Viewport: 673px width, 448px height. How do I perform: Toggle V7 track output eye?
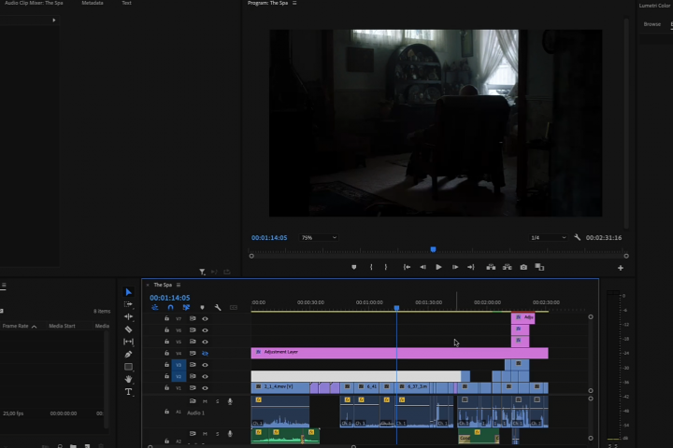(205, 319)
